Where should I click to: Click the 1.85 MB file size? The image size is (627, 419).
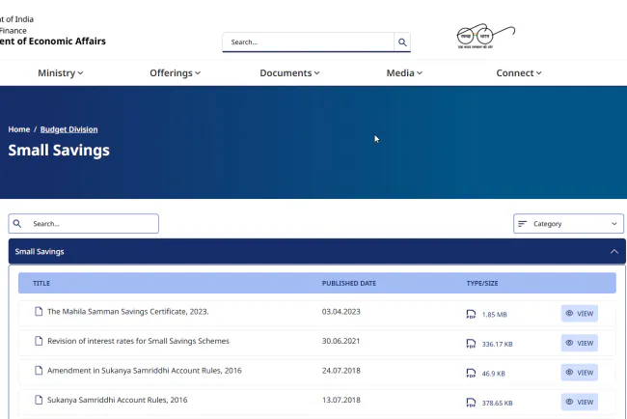[494, 315]
